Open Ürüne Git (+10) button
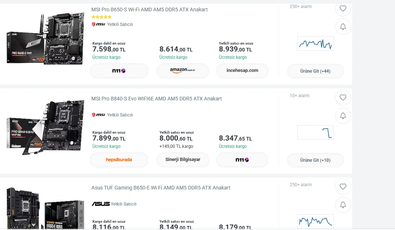Viewport: 395px width, 230px height. pyautogui.click(x=315, y=160)
